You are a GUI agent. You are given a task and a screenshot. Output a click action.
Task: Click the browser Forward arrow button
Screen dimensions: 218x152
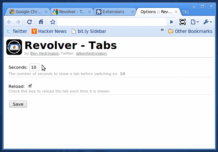(18, 22)
